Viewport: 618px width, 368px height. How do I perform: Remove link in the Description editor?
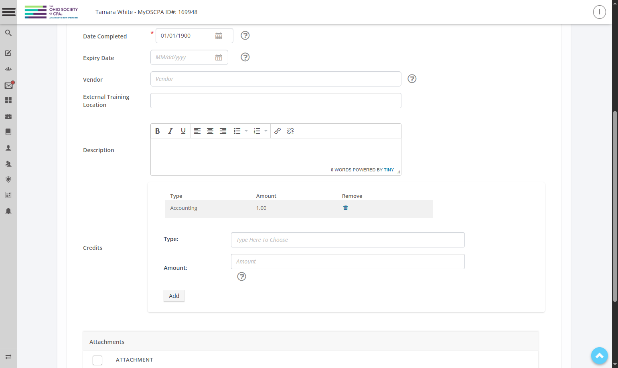tap(290, 131)
